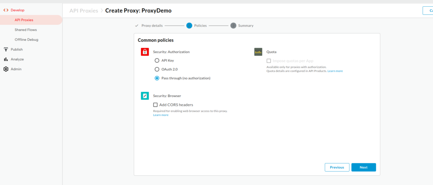Click the Admin gear icon
433x185 pixels.
(x=6, y=69)
